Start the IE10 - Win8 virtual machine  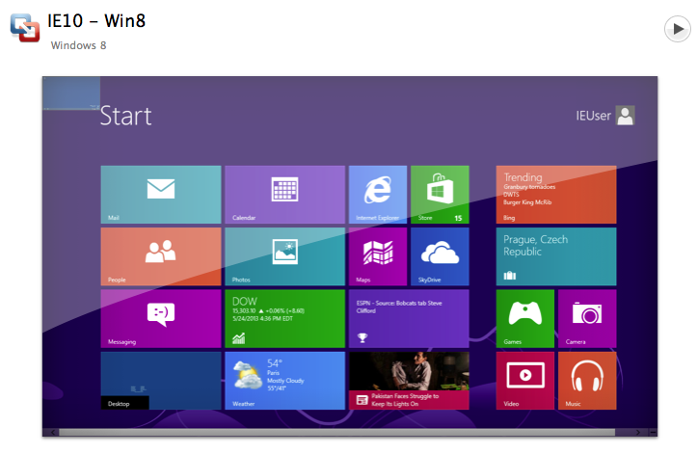677,29
